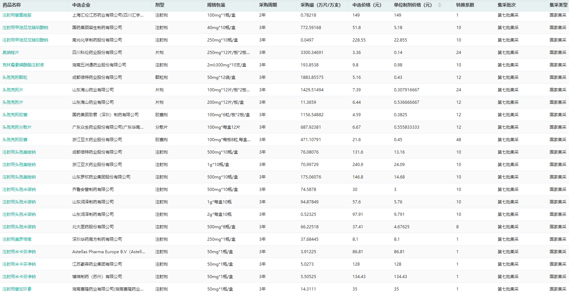Open 头孢克肟胶囊 from 国药集团致君（深圳）制药
Viewport: 569px width, 294px height.
pos(15,115)
